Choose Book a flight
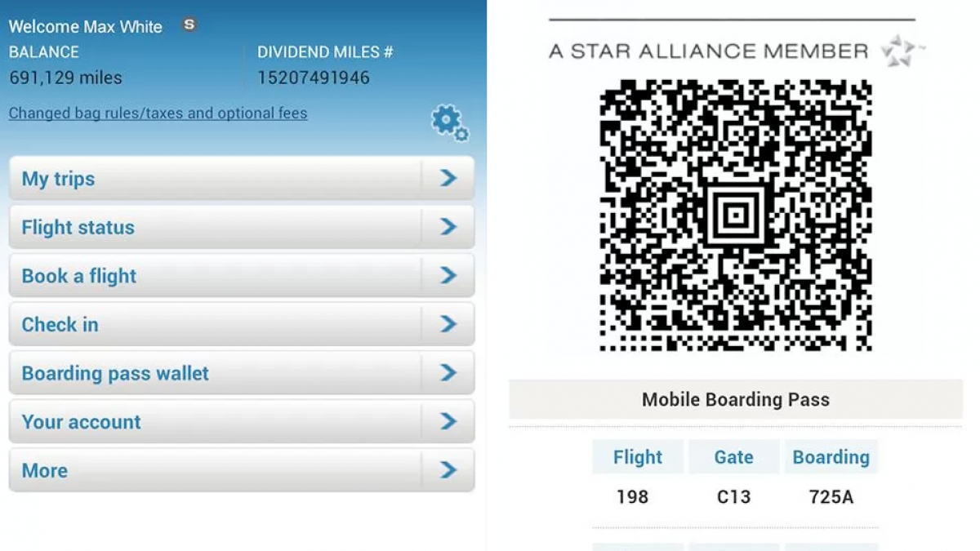The image size is (980, 551). (x=79, y=276)
